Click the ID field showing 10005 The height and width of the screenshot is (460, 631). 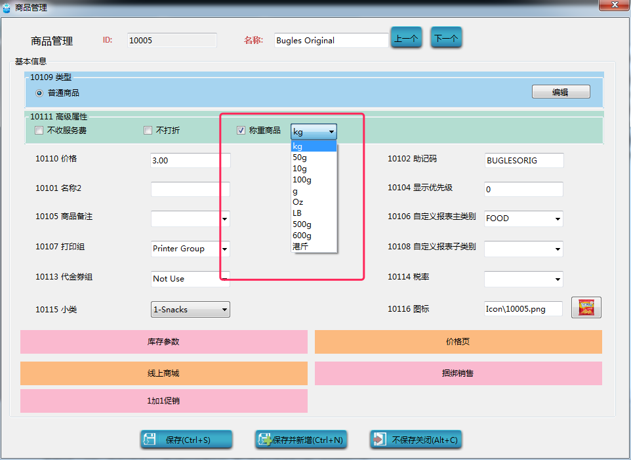(x=172, y=40)
